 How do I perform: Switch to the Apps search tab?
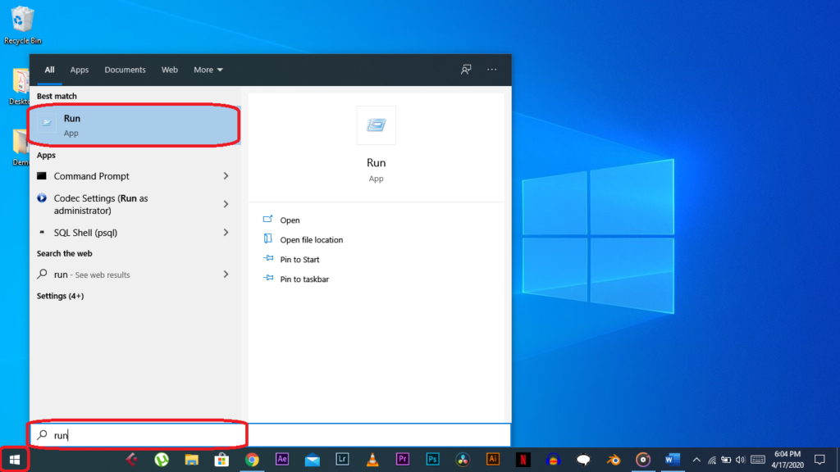click(x=80, y=70)
